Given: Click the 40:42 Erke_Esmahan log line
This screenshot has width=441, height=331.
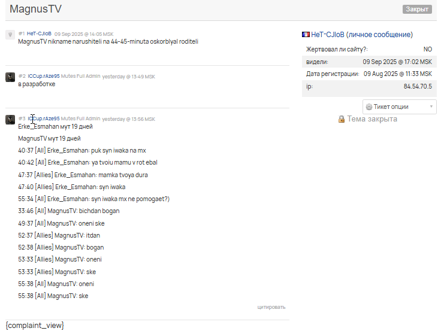Looking at the screenshot, I should pos(87,162).
